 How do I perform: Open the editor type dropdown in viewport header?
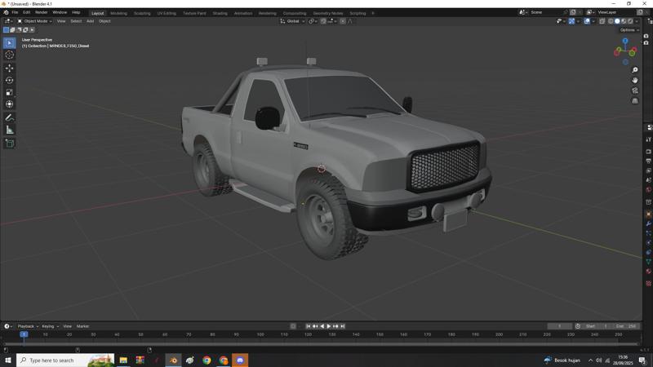[8, 21]
